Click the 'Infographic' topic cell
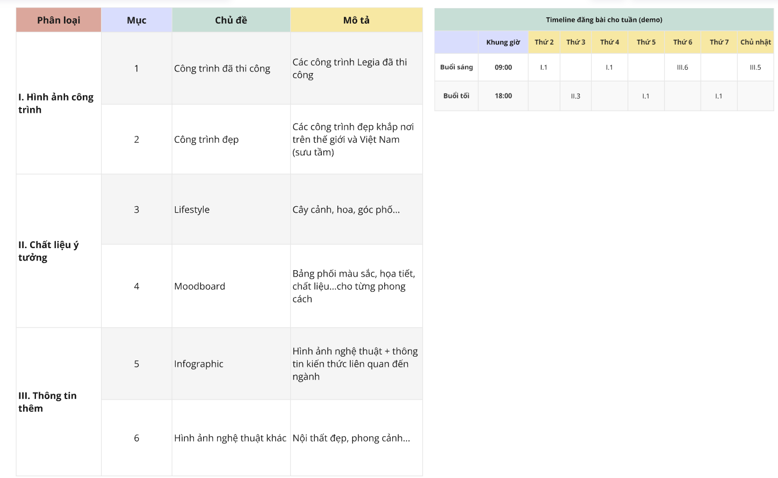The image size is (778, 478). click(231, 364)
